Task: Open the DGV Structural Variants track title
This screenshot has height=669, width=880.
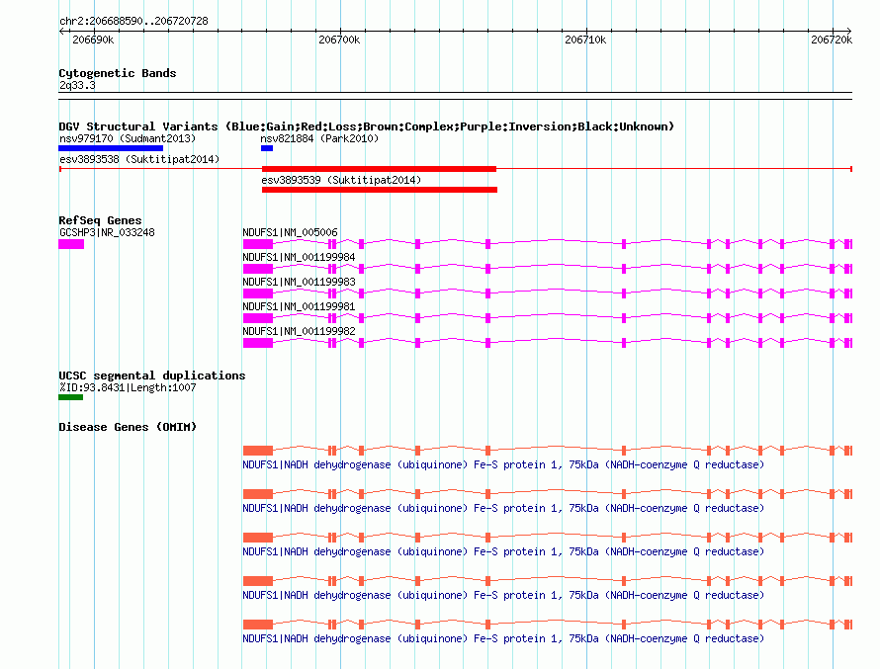Action: [366, 126]
